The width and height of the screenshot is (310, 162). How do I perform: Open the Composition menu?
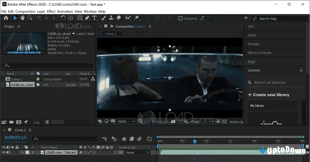(25, 11)
